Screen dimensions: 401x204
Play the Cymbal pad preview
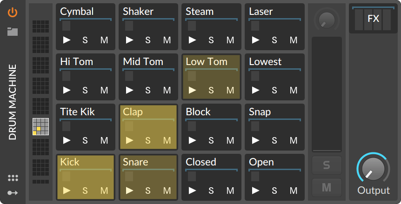[67, 40]
